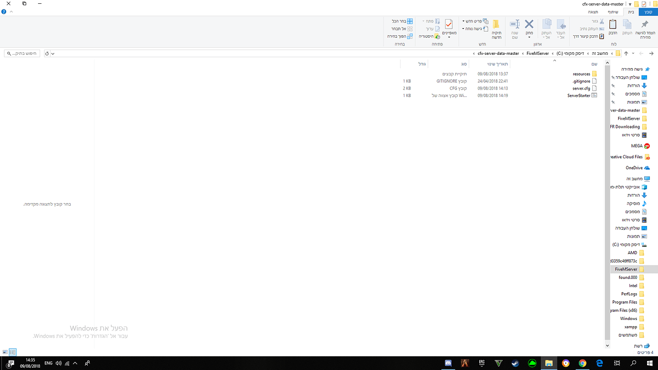Image resolution: width=658 pixels, height=370 pixels.
Task: Expand the Delete (מחק) dropdown arrow
Action: click(x=529, y=37)
